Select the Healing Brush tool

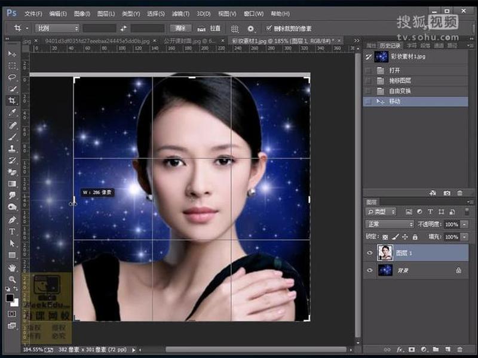[x=12, y=125]
